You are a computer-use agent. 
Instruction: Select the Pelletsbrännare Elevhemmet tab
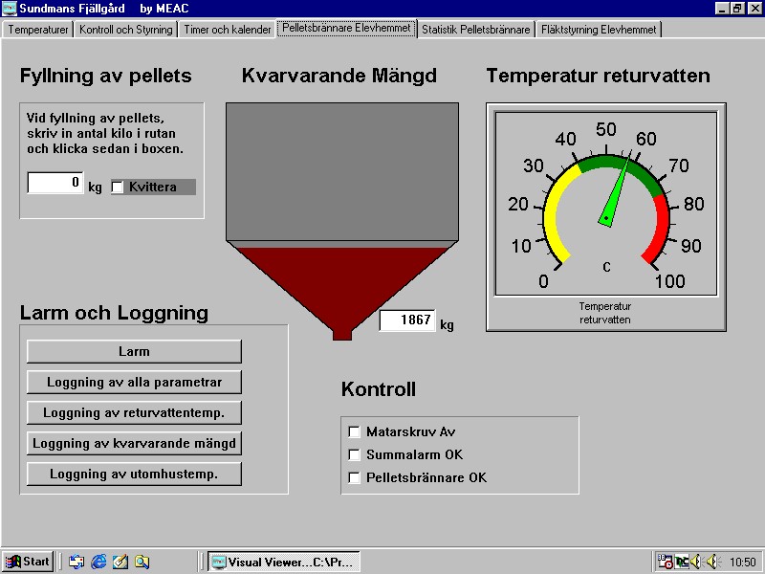point(346,28)
